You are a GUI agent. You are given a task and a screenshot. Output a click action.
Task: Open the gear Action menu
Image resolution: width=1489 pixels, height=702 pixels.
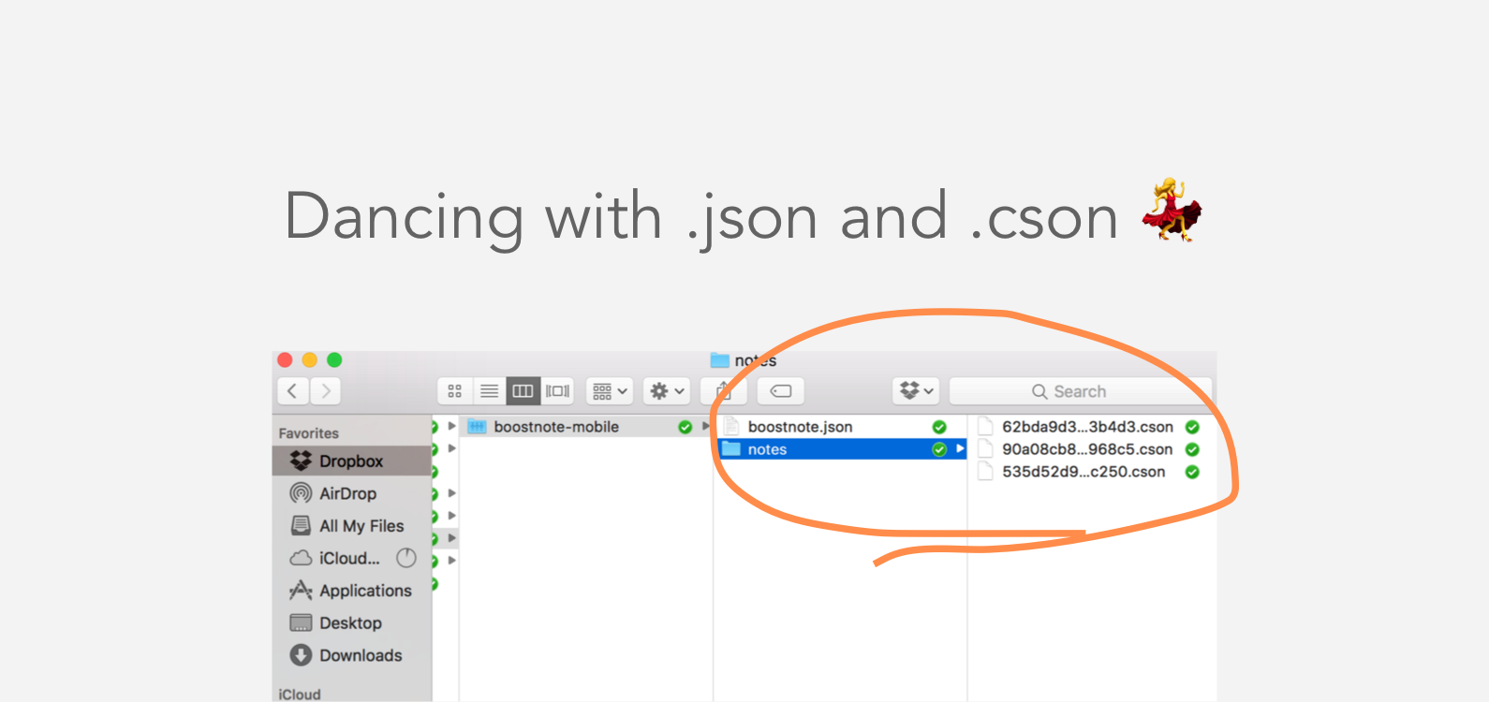pyautogui.click(x=668, y=391)
